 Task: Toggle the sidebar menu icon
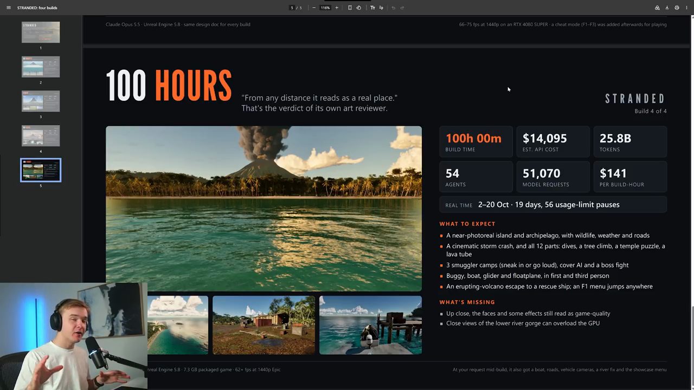(x=8, y=8)
